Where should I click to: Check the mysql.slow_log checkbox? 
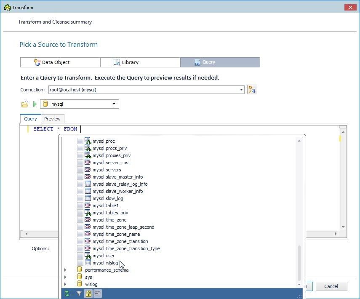80,198
